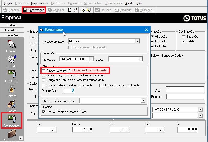
Task: Open the Entrada sidebar icon
Action: coord(12,59)
